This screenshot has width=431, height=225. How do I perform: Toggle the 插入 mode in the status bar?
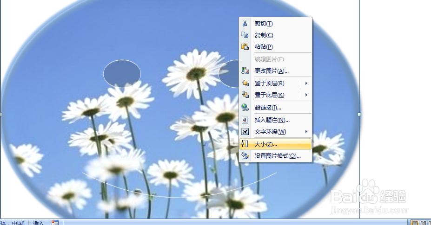pyautogui.click(x=38, y=223)
